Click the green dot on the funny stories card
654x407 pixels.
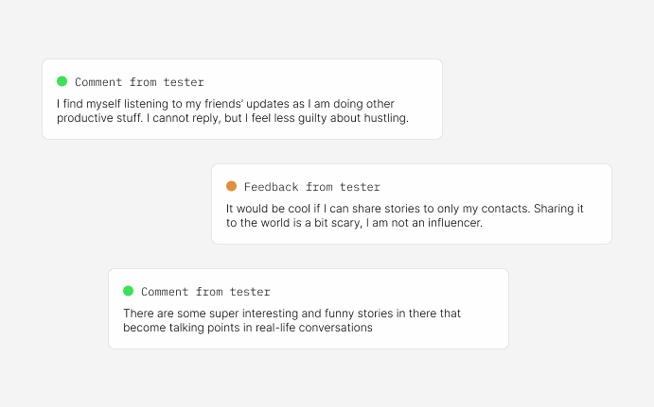[128, 291]
